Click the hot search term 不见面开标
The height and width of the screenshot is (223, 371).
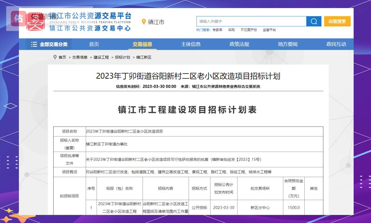pos(249,30)
